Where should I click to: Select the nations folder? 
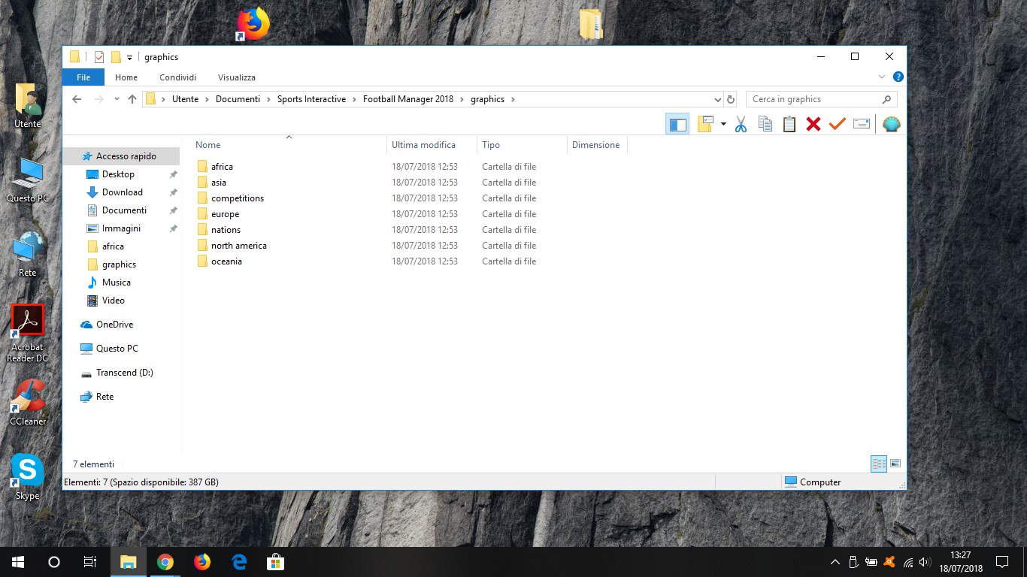226,230
